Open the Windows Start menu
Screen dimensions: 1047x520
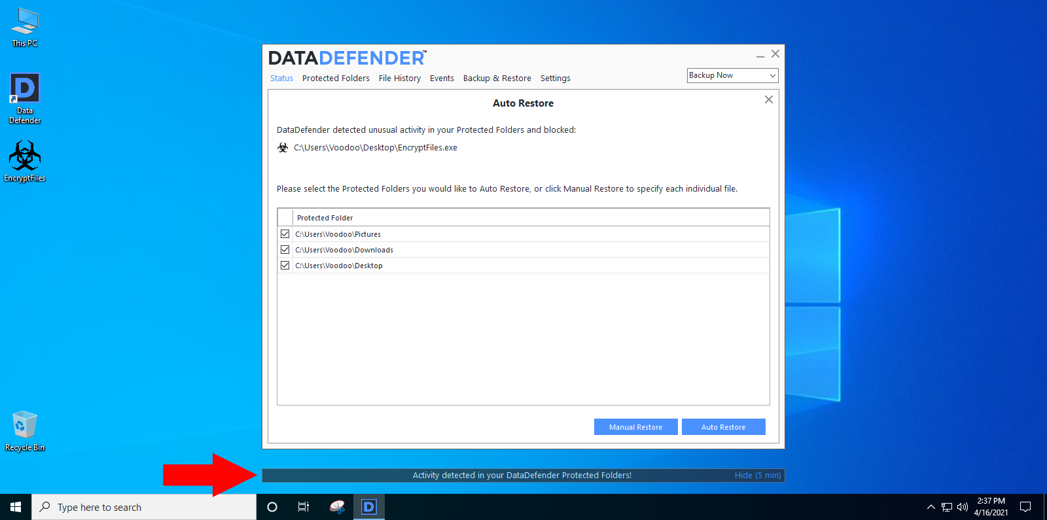[16, 507]
